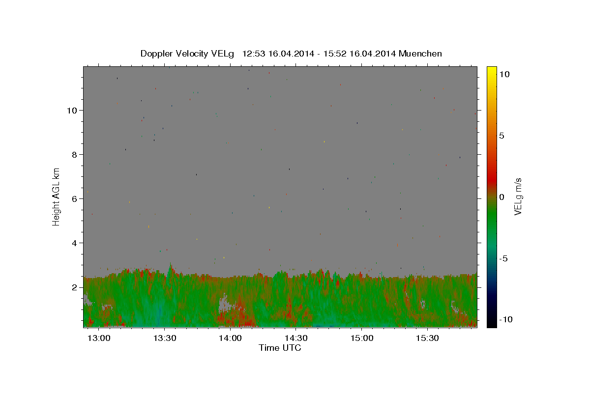The width and height of the screenshot is (590, 393).
Task: Click the plot title 'Doppler Velocity VELg'
Action: click(x=187, y=54)
